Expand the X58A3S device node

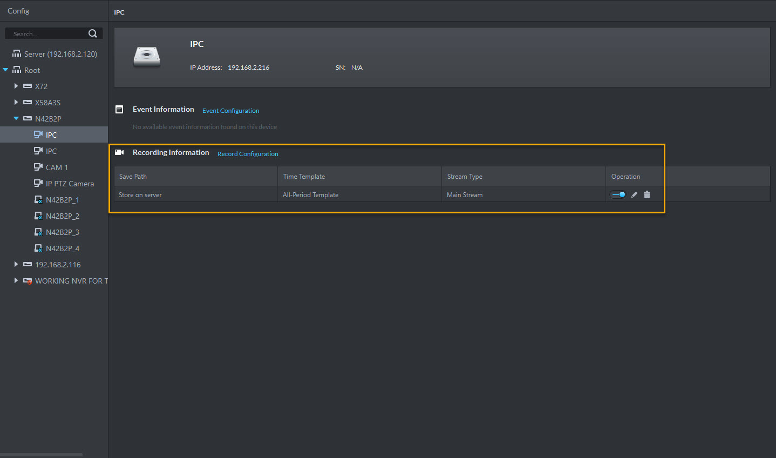click(16, 103)
